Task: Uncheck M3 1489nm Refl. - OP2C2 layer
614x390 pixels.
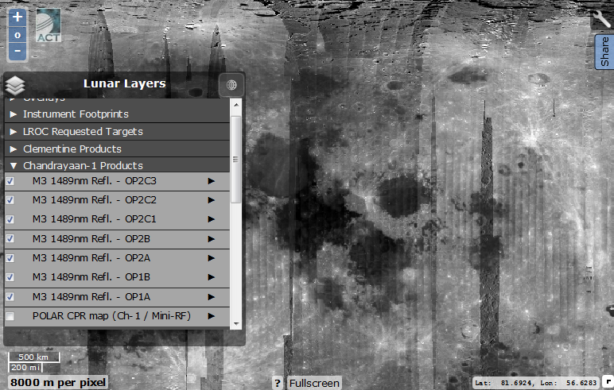Action: (10, 200)
